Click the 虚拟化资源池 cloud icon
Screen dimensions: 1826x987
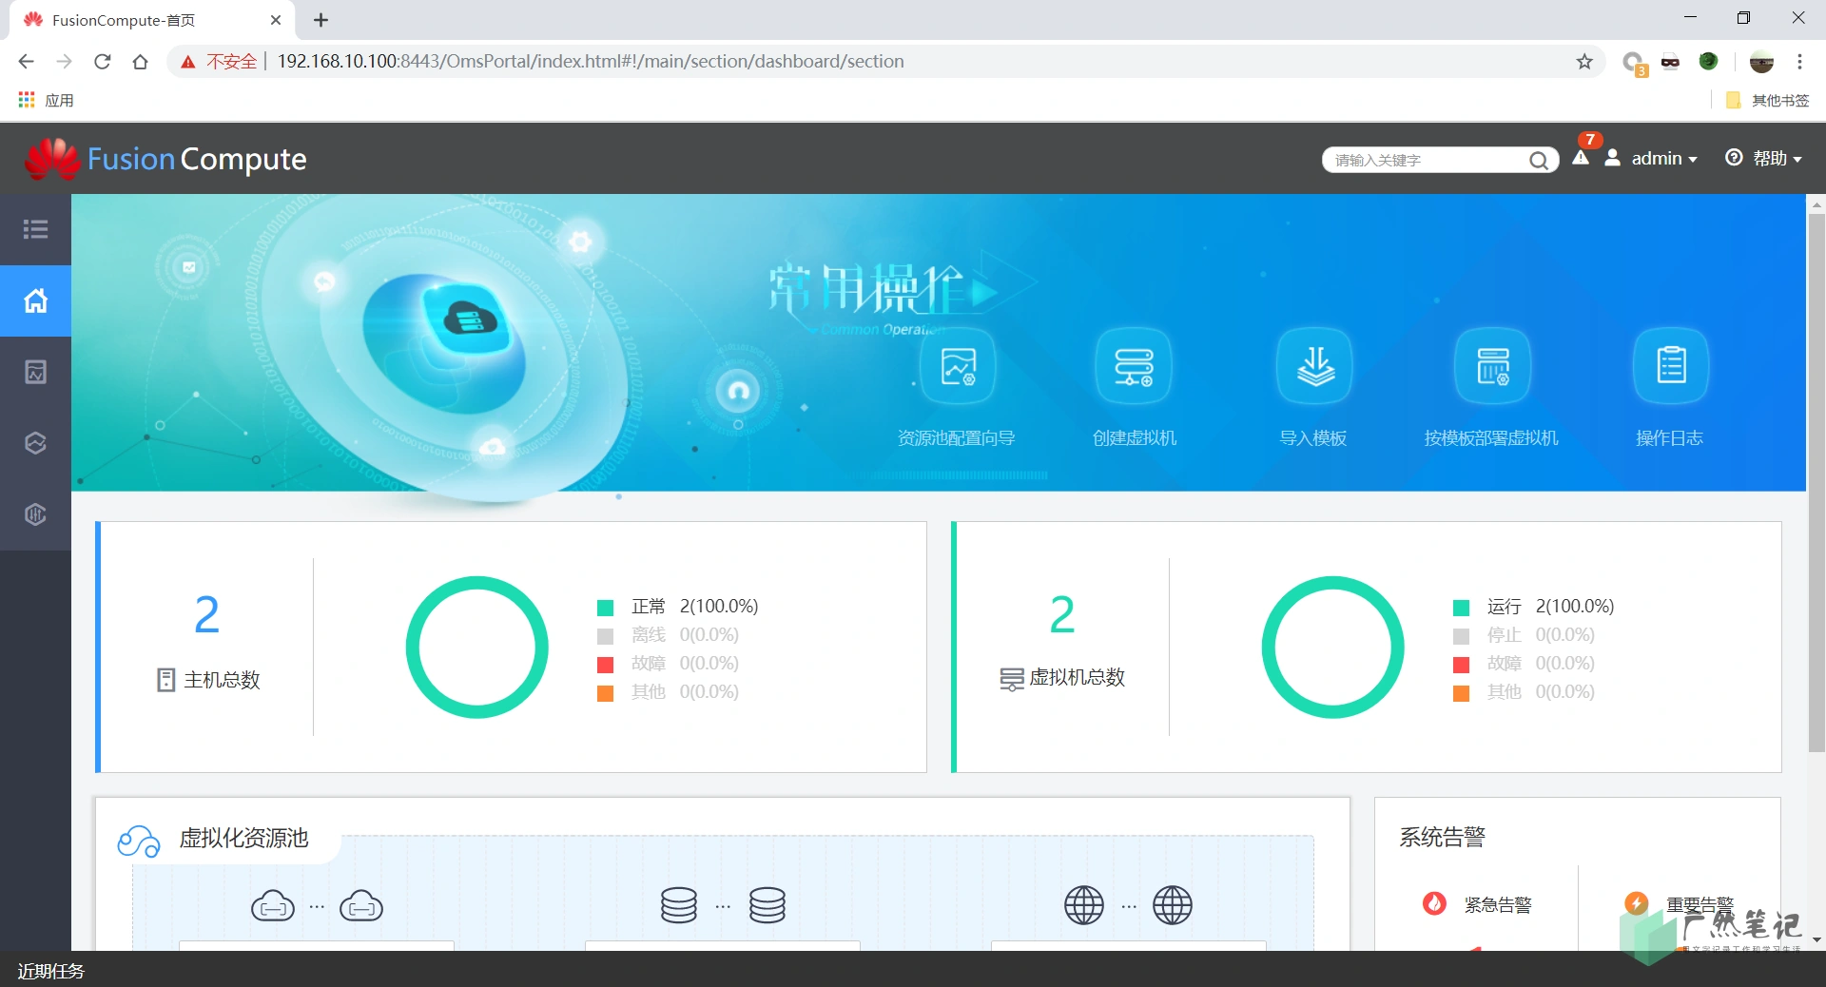(139, 841)
